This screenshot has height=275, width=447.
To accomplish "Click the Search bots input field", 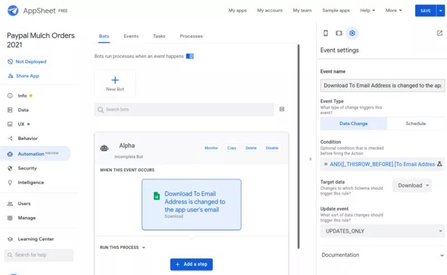I will click(184, 109).
